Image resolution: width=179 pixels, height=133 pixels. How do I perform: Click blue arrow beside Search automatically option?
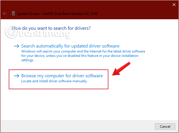click(x=17, y=46)
